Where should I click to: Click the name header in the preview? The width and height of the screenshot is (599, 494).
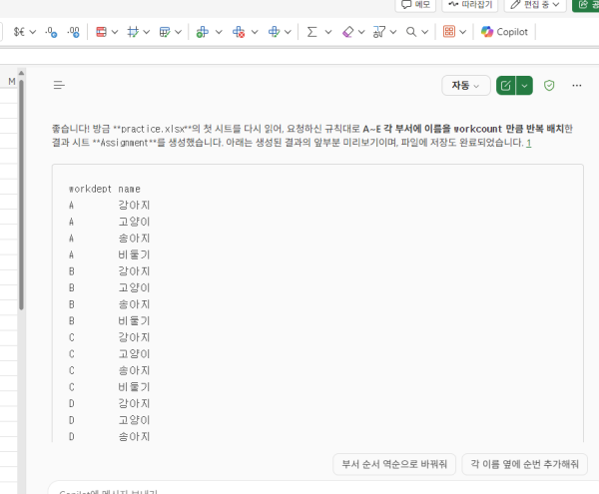pos(129,189)
